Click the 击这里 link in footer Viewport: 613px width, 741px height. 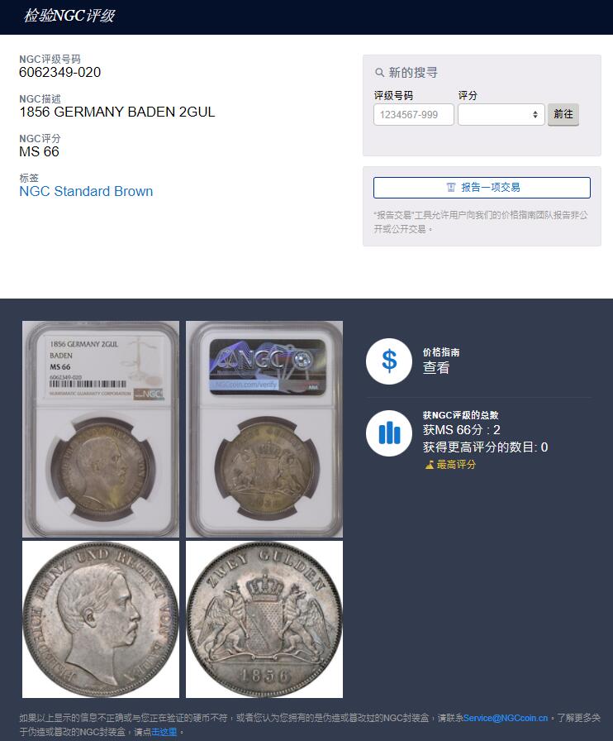(x=164, y=732)
